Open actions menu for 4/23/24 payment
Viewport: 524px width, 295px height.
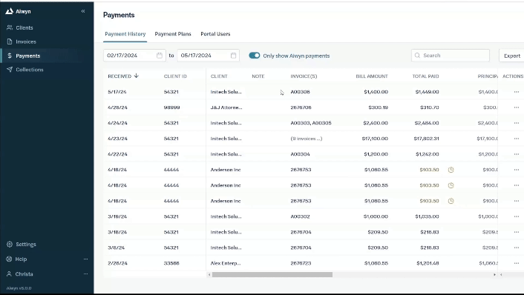[x=517, y=139]
